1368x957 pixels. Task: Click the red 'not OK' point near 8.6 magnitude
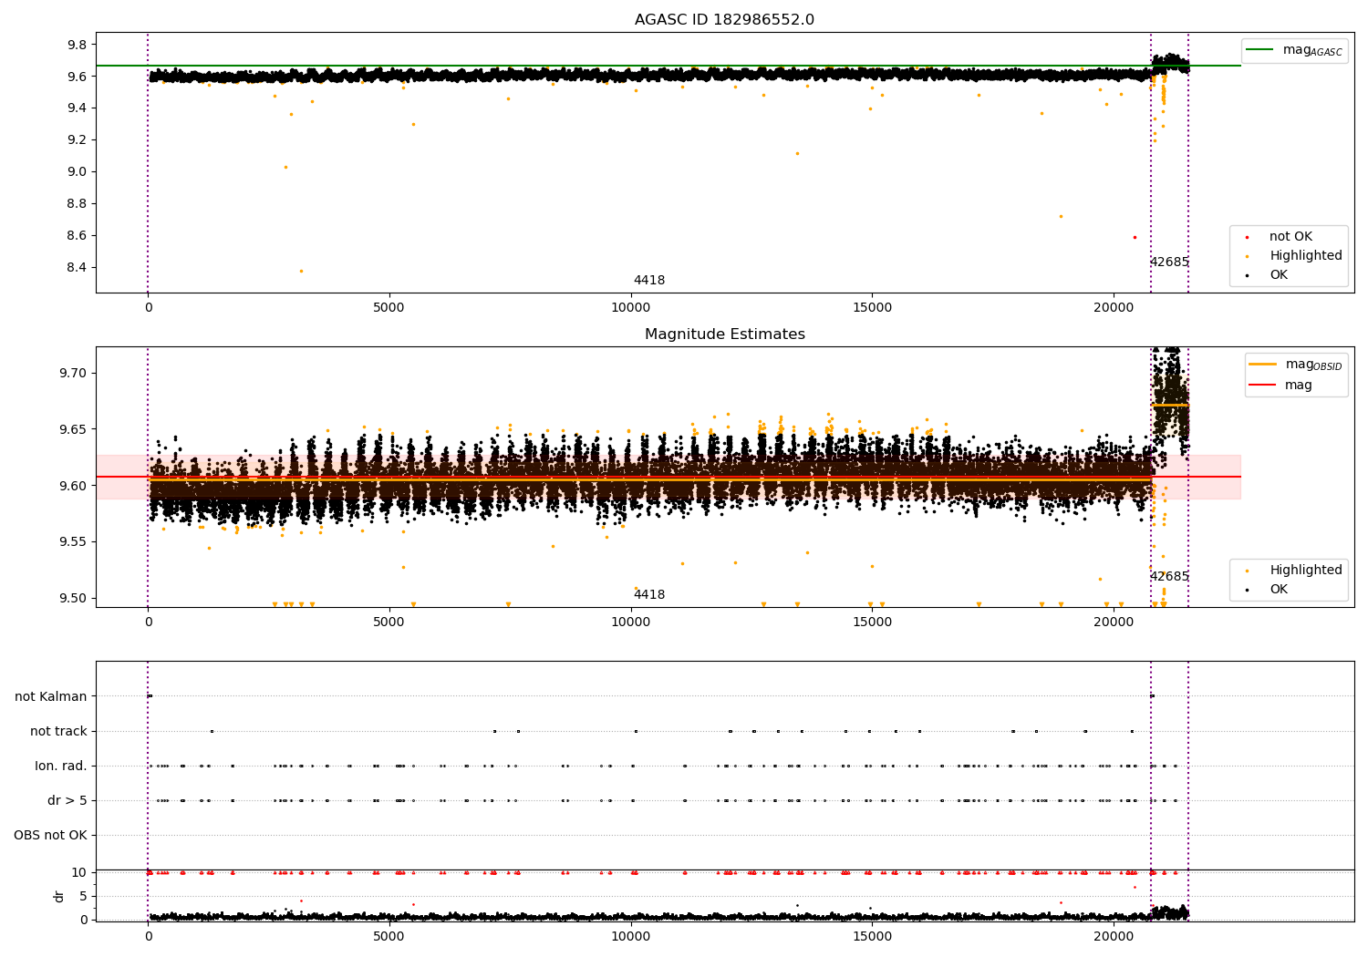pos(1135,237)
